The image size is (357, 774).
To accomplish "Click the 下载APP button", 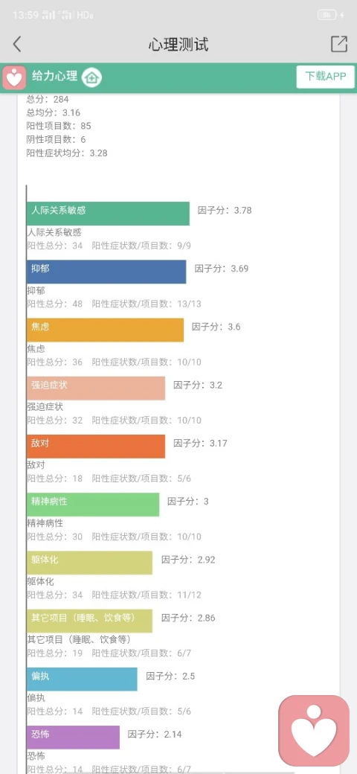I will coord(326,77).
